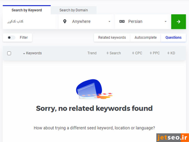
Task: Click the language translate icon
Action: pyautogui.click(x=122, y=21)
